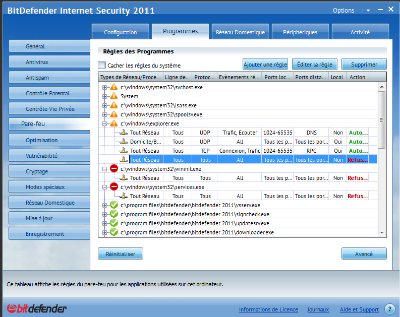The height and width of the screenshot is (317, 400).
Task: Click the network icon of the highlighted rule
Action: [124, 160]
